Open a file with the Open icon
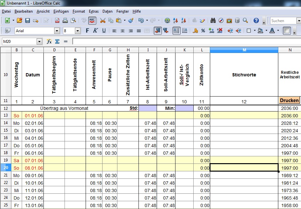Viewport: 301px width, 209px height. click(19, 20)
